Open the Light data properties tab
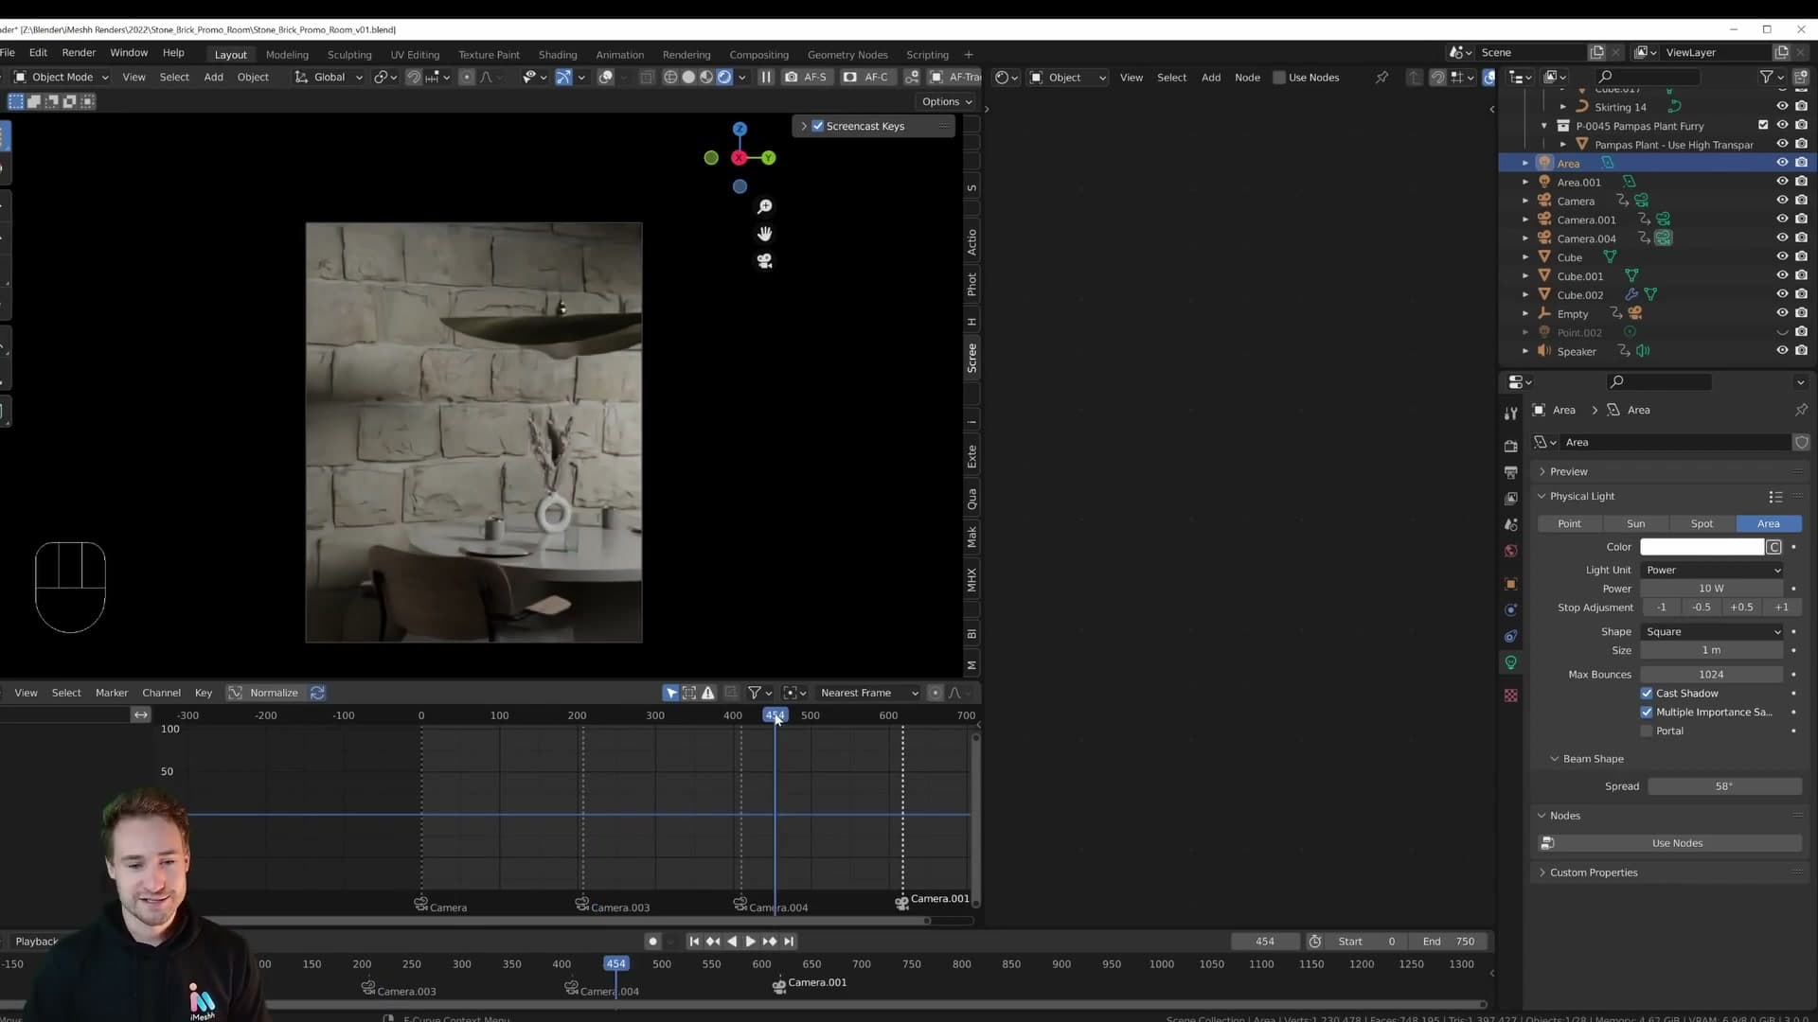 (x=1510, y=662)
